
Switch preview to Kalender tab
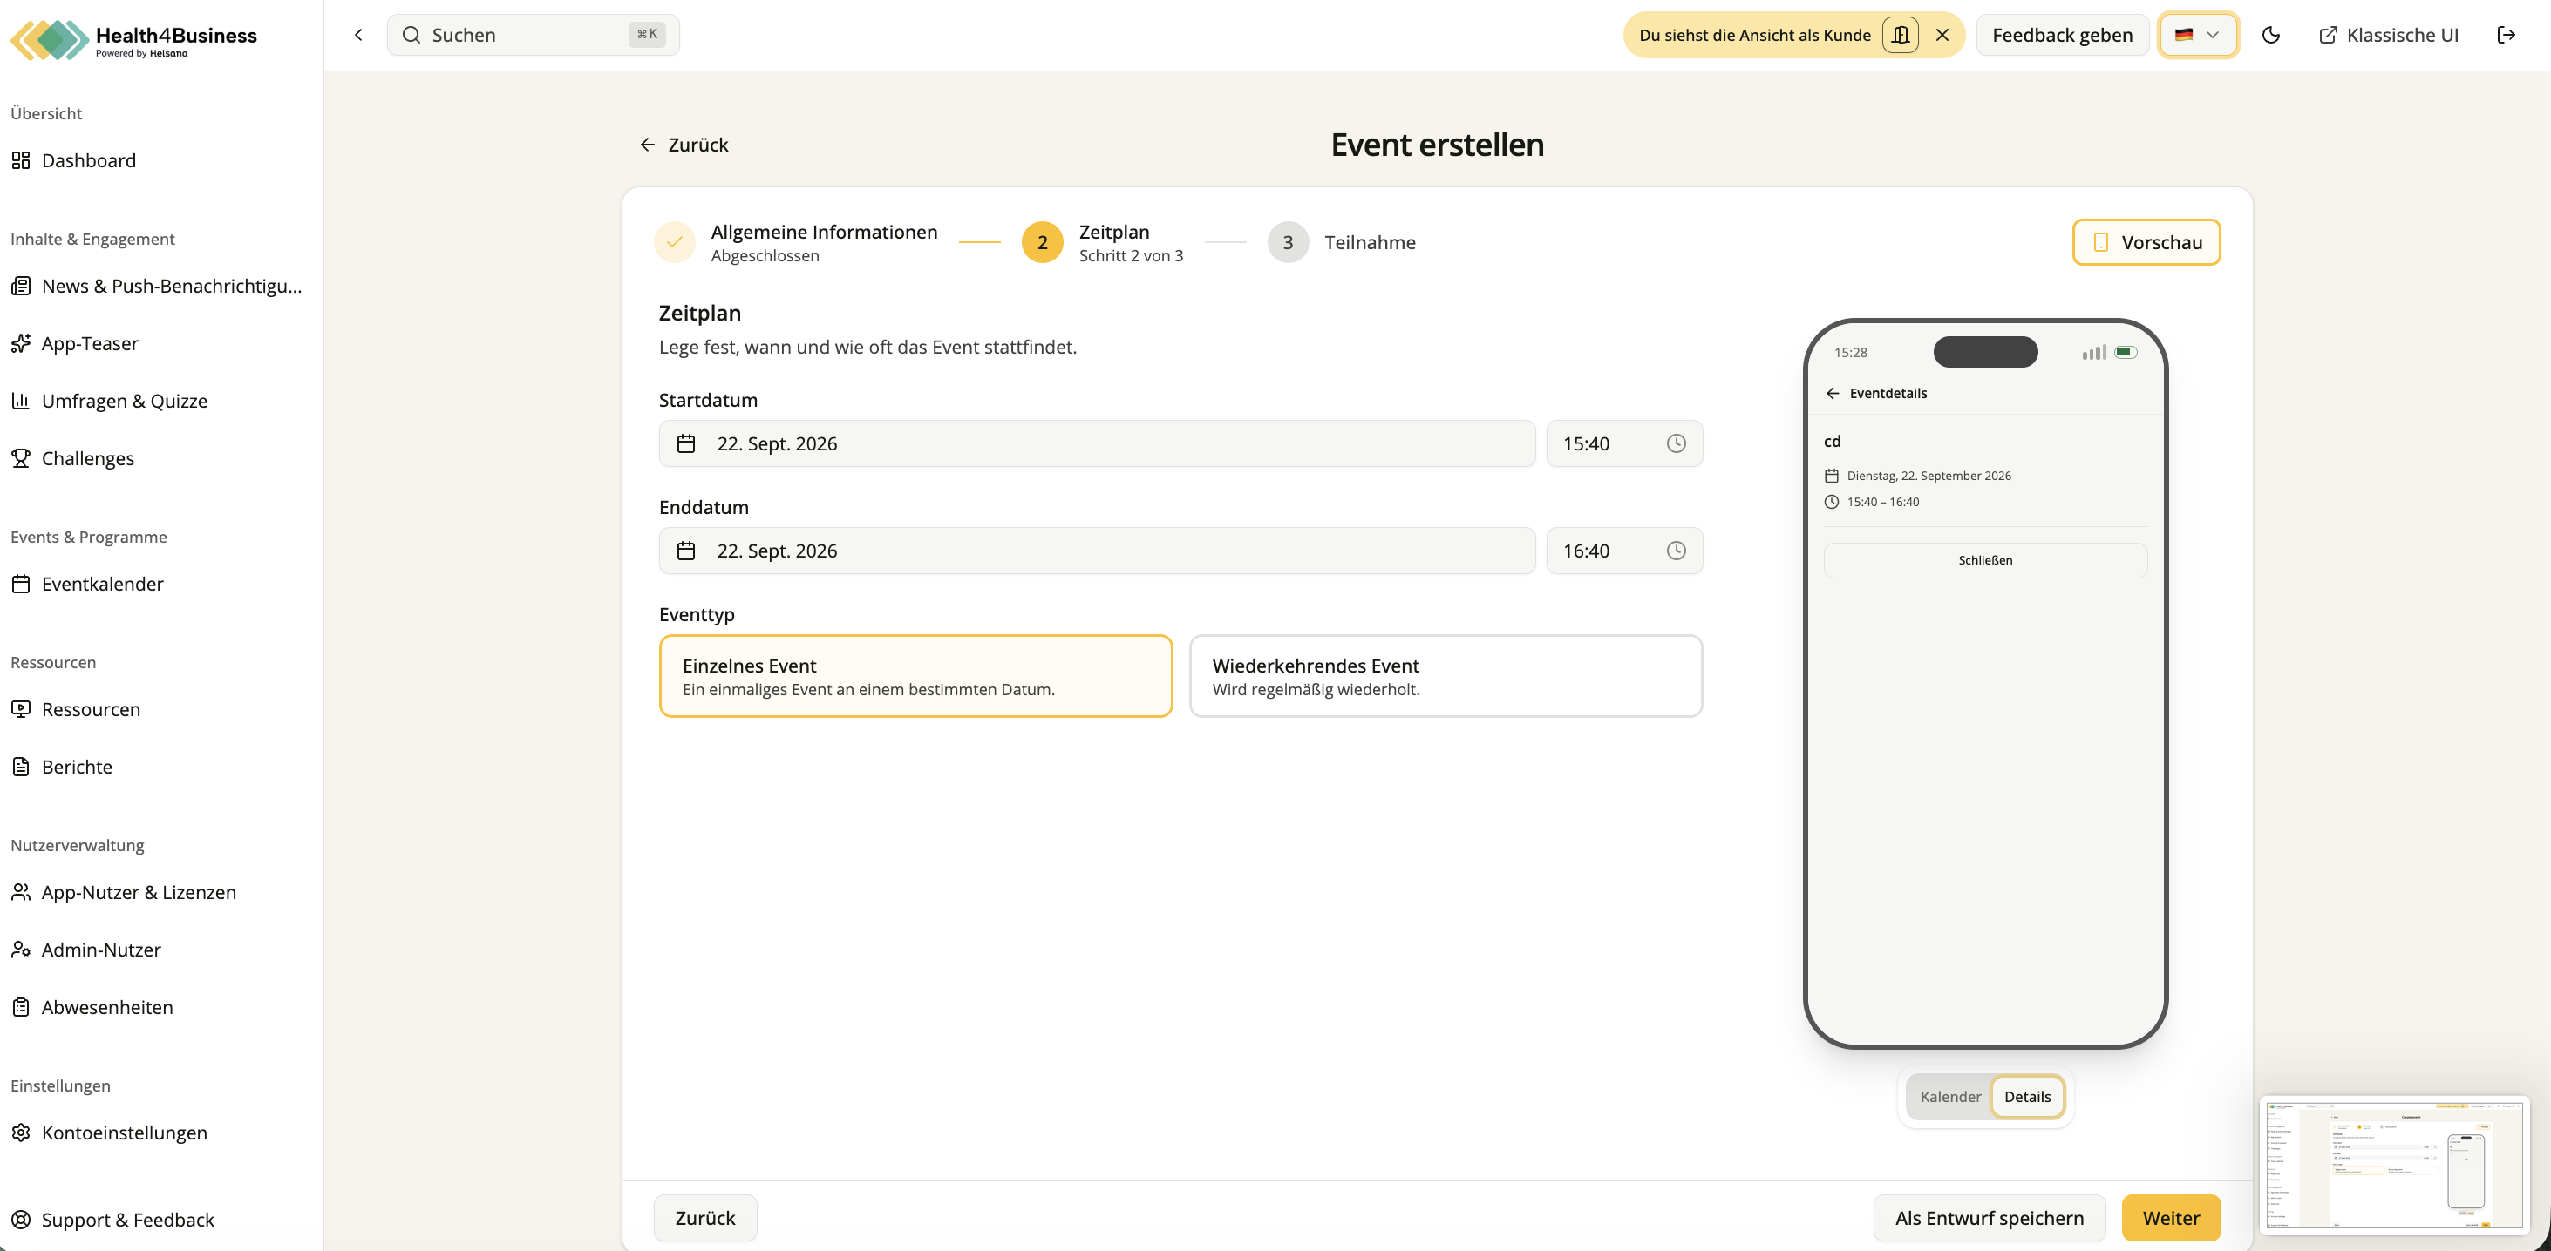pos(1950,1097)
